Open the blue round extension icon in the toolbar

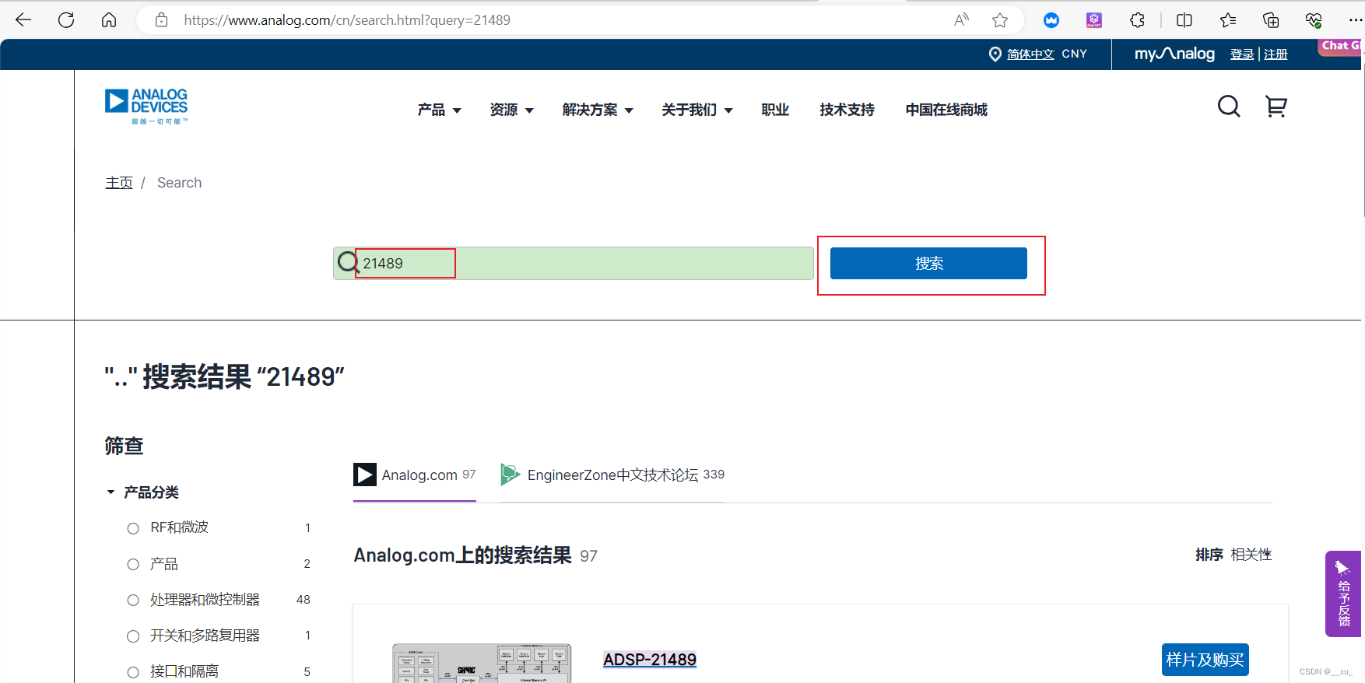tap(1051, 20)
